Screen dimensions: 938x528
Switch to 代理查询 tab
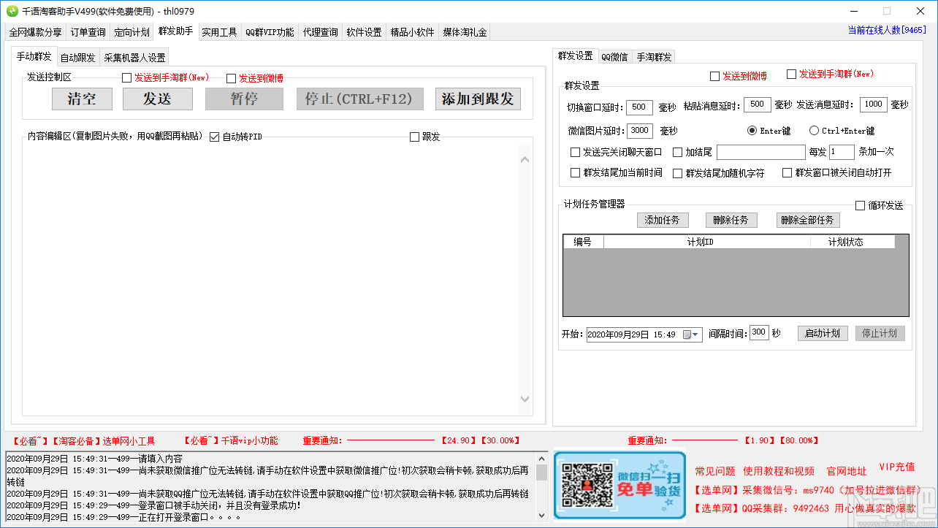(321, 32)
